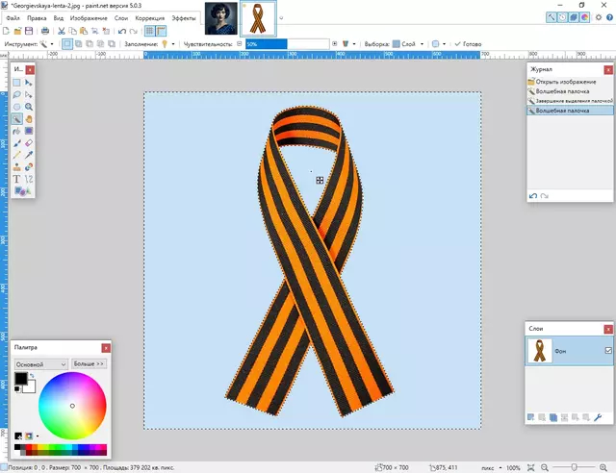The height and width of the screenshot is (473, 616).
Task: Open the Эффекты menu
Action: tap(184, 18)
